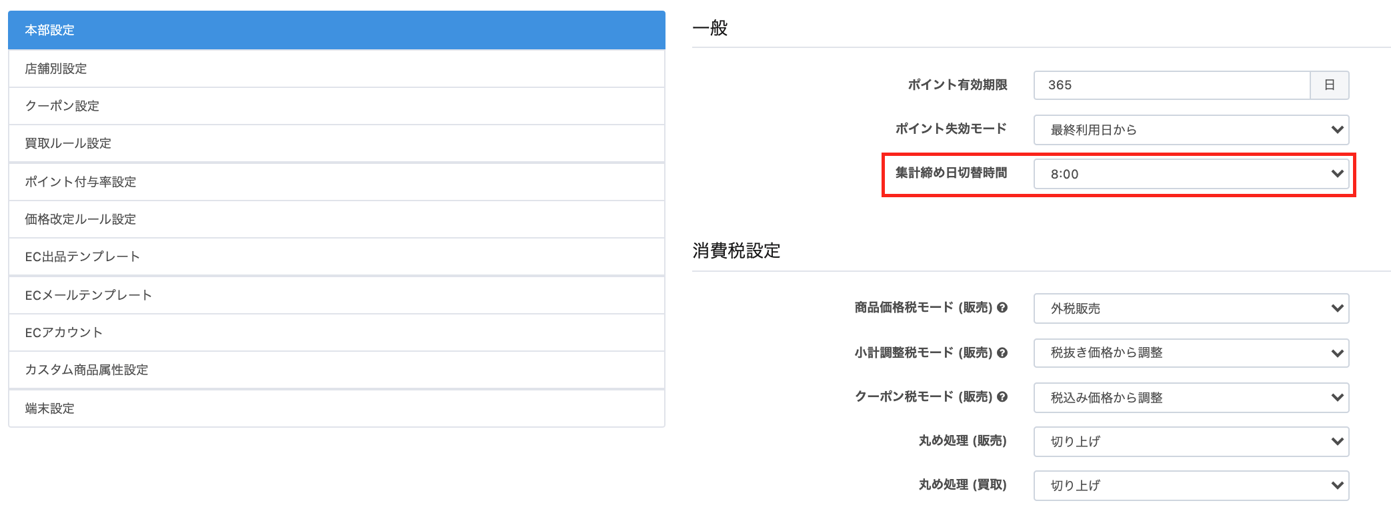Open 店舗別設定 from the sidebar

pyautogui.click(x=337, y=69)
